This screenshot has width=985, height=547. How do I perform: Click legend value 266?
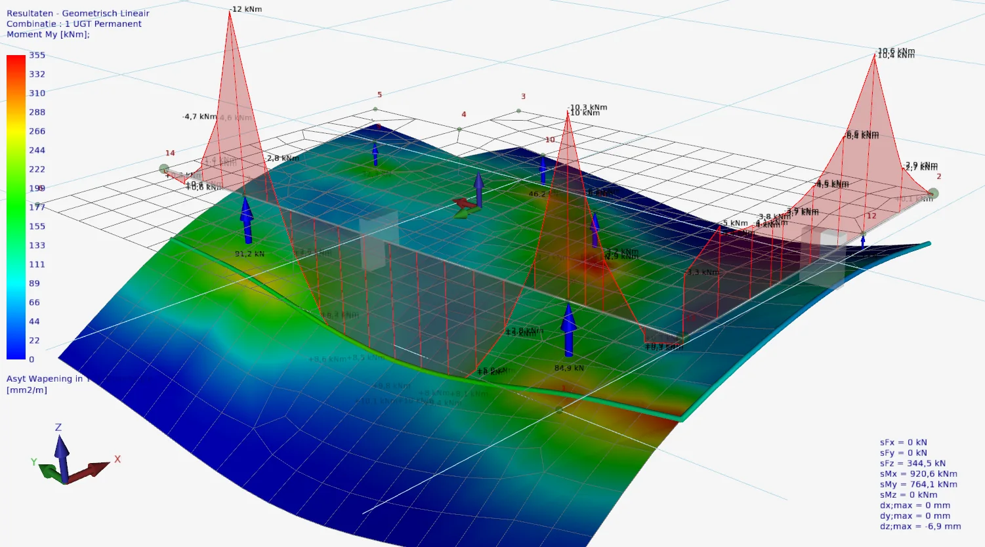coord(37,131)
